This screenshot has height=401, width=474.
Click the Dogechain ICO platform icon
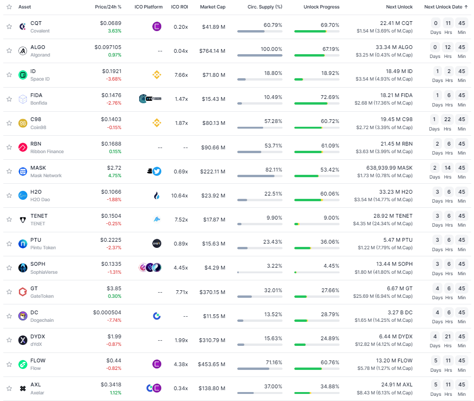(157, 316)
